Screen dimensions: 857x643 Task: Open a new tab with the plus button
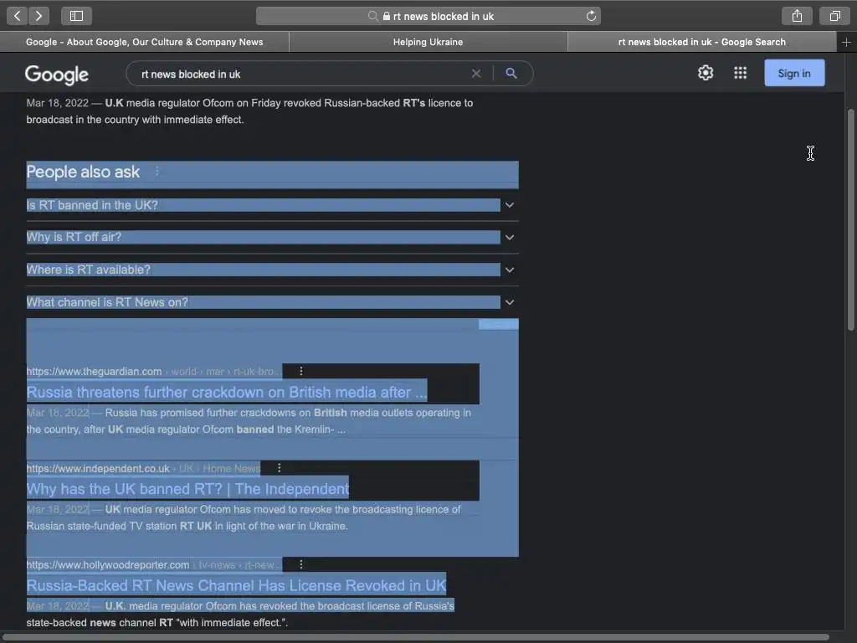tap(846, 42)
